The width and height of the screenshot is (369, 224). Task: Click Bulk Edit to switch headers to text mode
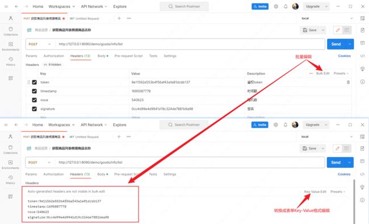click(x=322, y=73)
